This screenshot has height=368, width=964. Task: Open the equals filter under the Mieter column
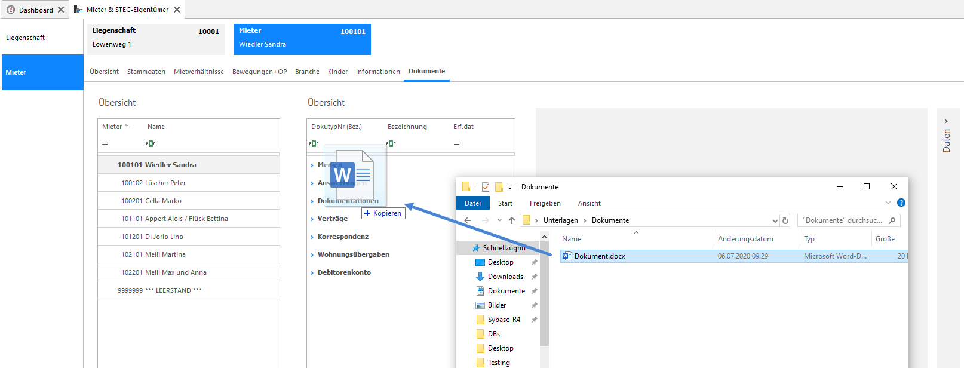click(x=105, y=143)
